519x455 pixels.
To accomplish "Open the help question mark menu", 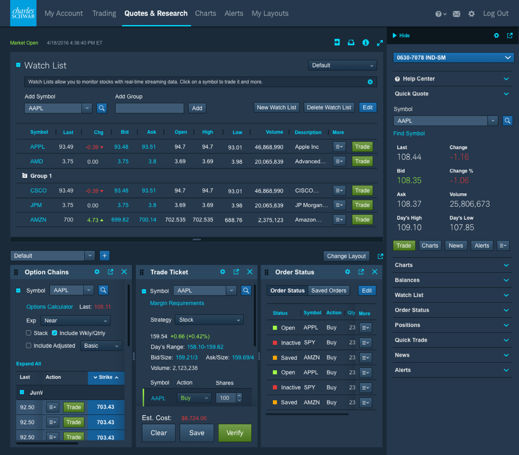I will coord(441,14).
